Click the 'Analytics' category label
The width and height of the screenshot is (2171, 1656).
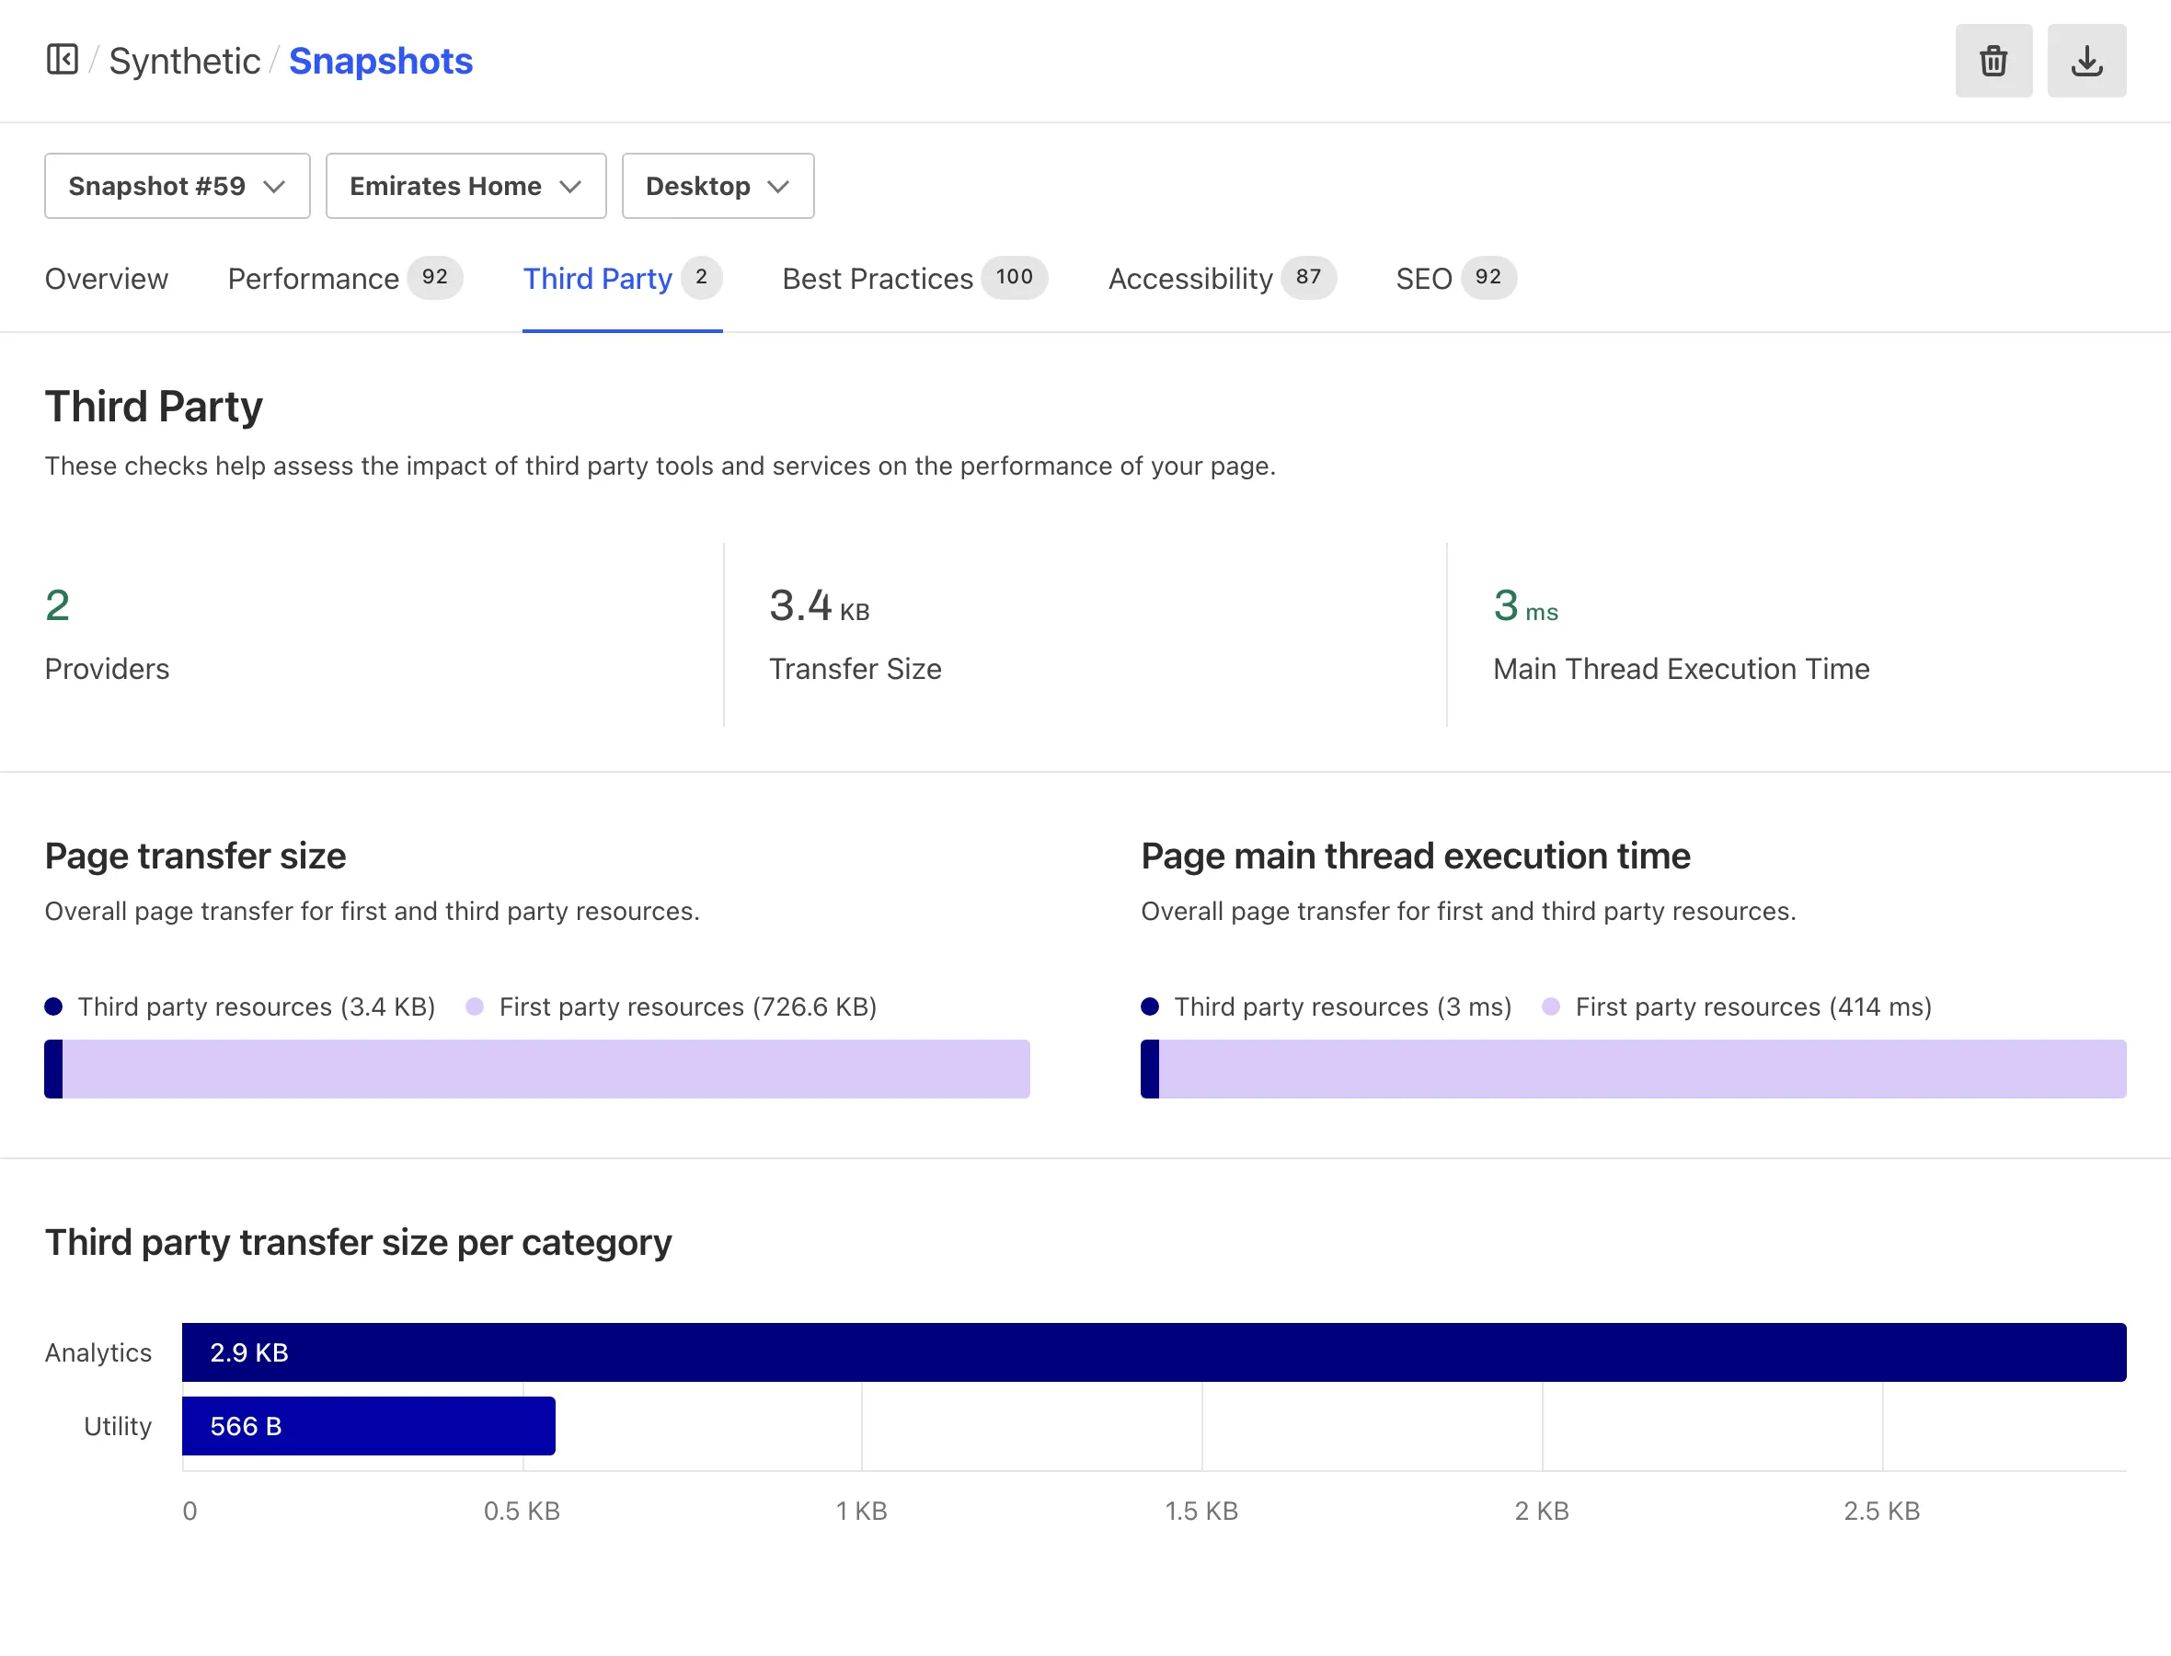[x=98, y=1352]
